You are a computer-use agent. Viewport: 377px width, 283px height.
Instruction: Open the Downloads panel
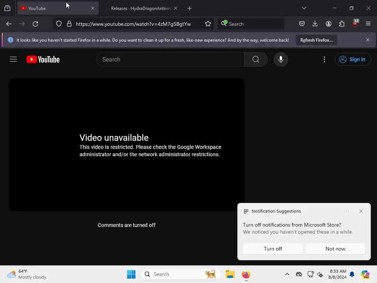[x=315, y=24]
